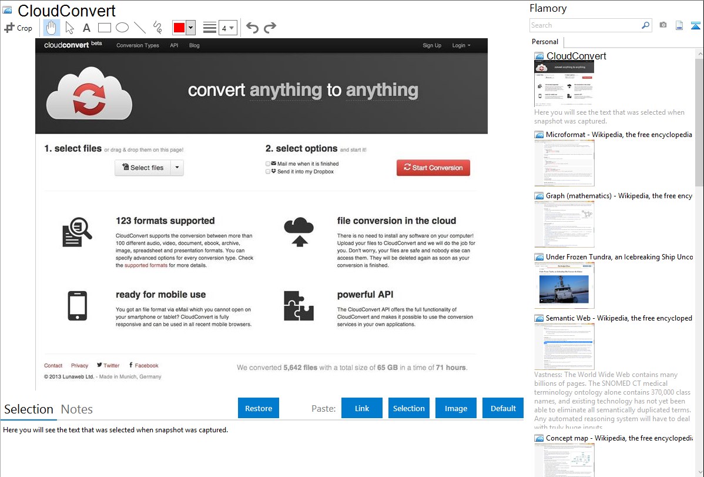704x477 pixels.
Task: Click the Contact footer link
Action: pyautogui.click(x=53, y=365)
